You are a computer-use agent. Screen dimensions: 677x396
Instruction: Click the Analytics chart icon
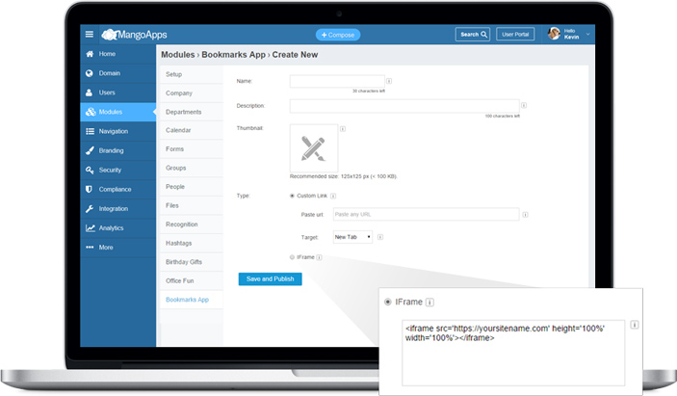coord(91,228)
